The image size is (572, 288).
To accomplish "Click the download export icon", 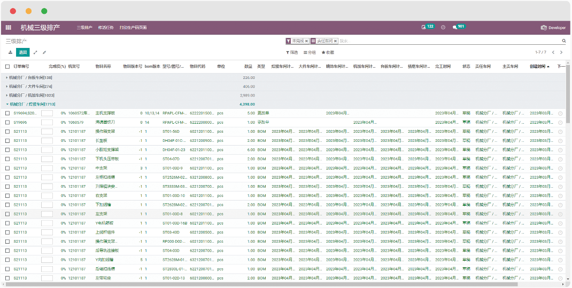I will [10, 52].
